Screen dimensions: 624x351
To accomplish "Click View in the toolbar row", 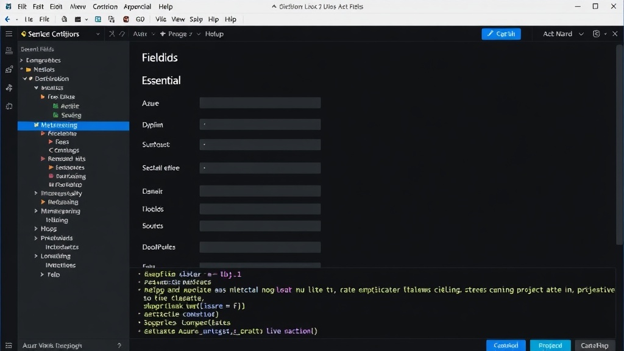I will tap(178, 19).
